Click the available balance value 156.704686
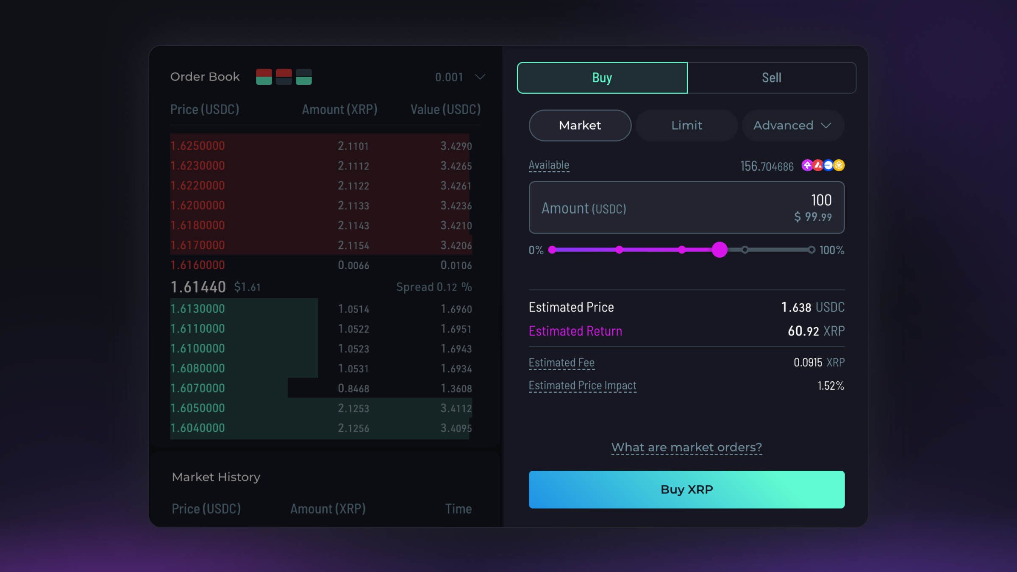This screenshot has height=572, width=1017. (767, 166)
